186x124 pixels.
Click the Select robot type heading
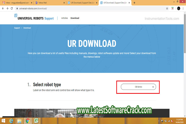pyautogui.click(x=47, y=85)
